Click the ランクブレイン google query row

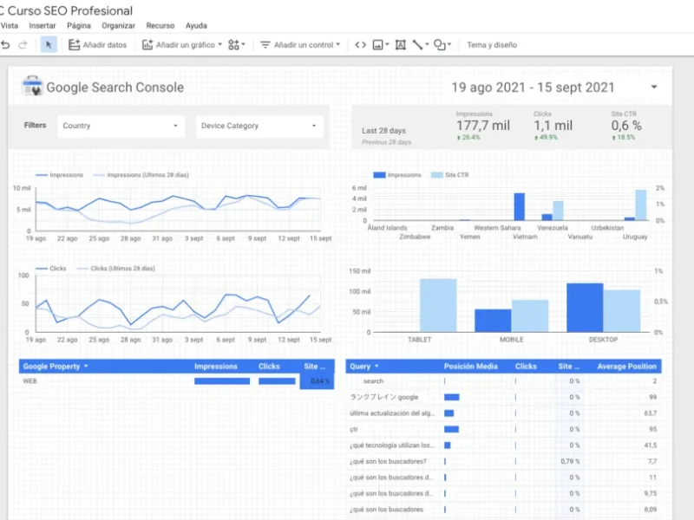503,397
